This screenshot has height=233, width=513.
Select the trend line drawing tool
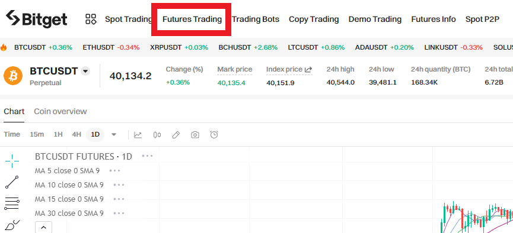tap(12, 182)
